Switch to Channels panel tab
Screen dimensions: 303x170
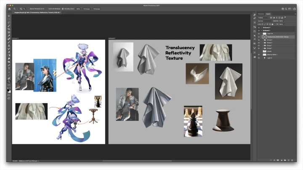point(261,14)
